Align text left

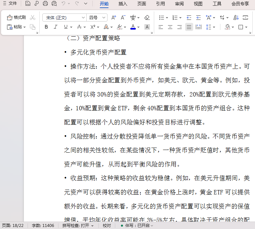point(161,27)
